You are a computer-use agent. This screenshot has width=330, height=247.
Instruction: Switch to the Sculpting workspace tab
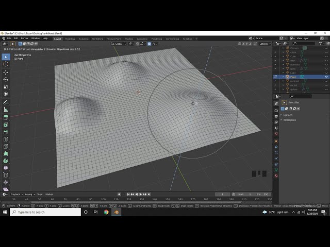click(x=84, y=39)
